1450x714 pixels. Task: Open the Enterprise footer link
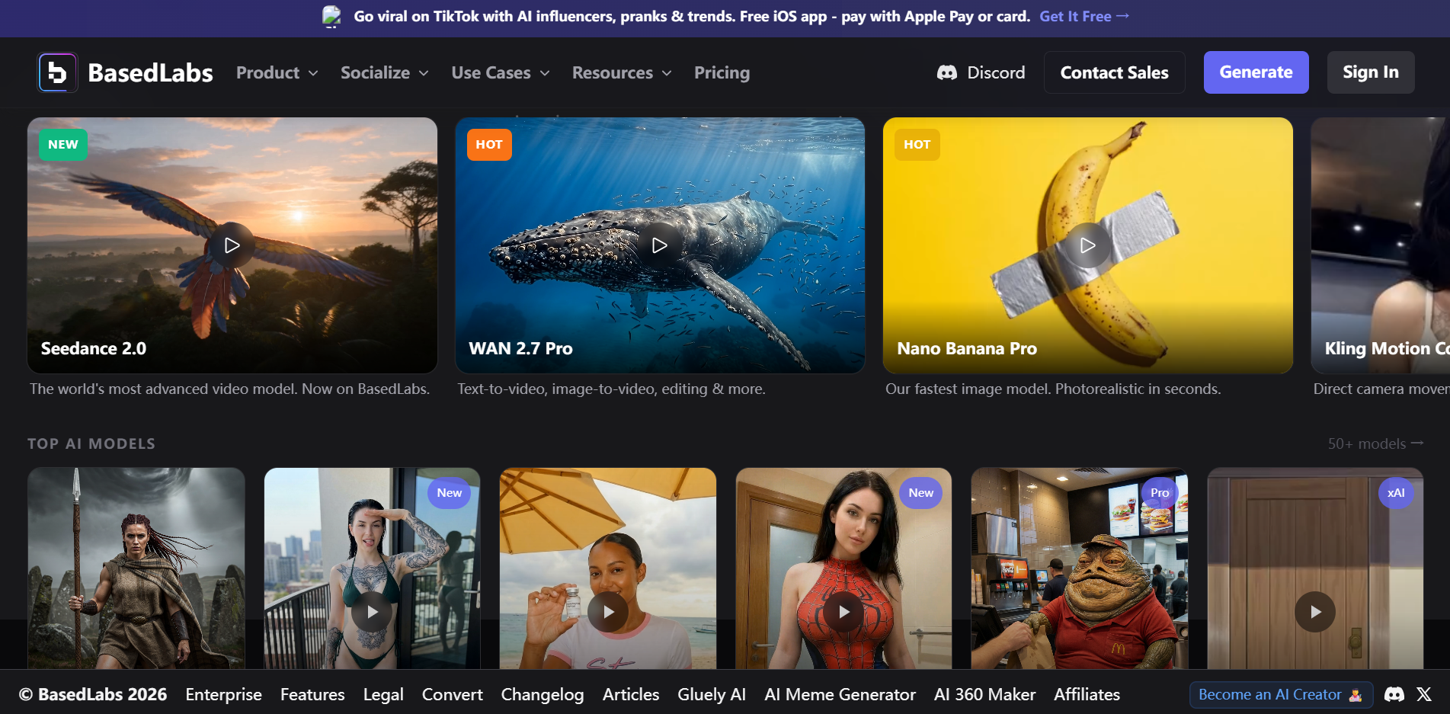223,694
